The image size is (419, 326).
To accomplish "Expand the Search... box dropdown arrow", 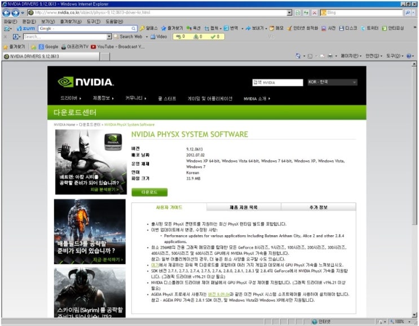I will click(x=109, y=37).
